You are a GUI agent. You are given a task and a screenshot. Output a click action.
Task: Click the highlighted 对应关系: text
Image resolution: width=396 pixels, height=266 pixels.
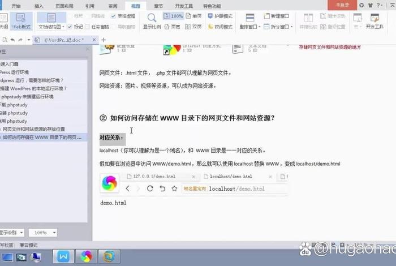112,138
